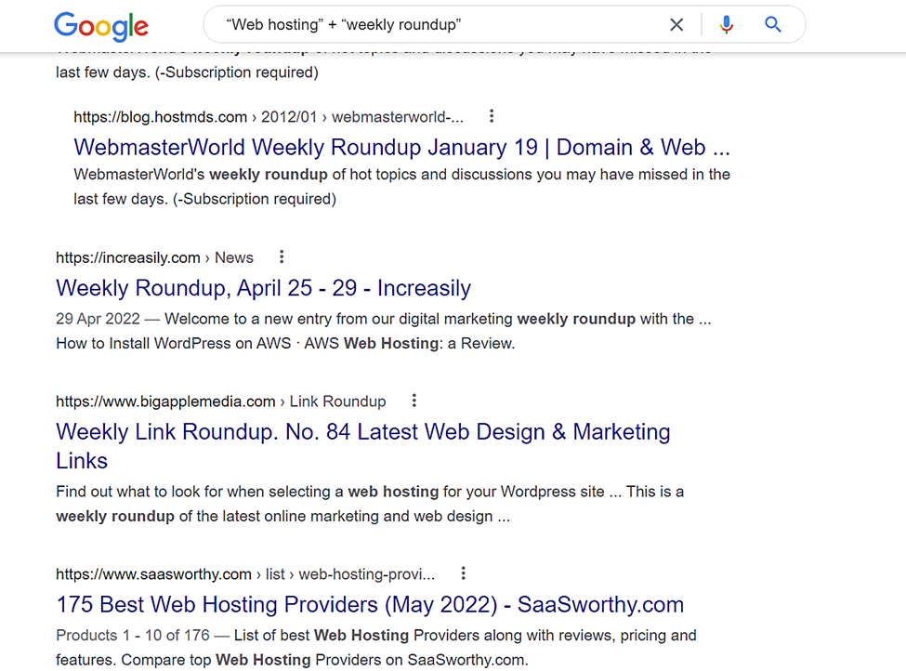Screen dimensions: 906x671
Task: Clear the search query with X icon
Action: tap(676, 25)
